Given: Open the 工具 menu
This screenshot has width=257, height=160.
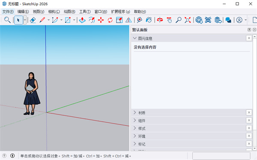Looking at the screenshot, I should click(x=85, y=12).
